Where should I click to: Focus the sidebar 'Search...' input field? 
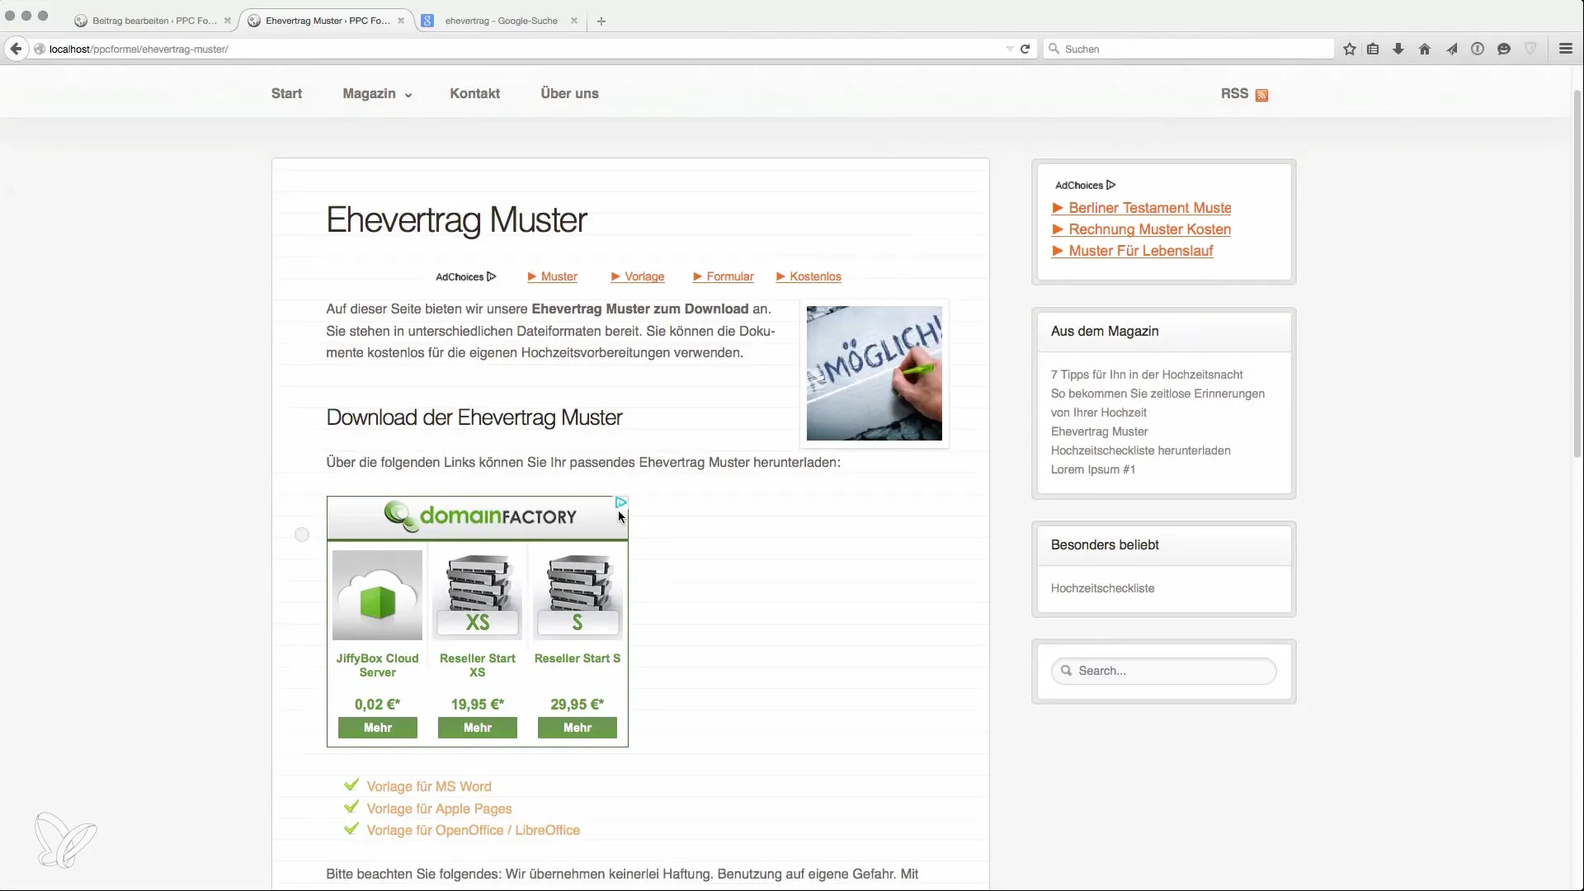1163,671
